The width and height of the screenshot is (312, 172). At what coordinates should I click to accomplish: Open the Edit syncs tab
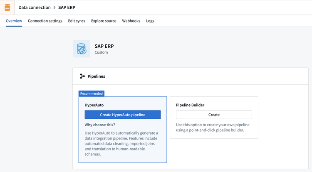pos(77,21)
